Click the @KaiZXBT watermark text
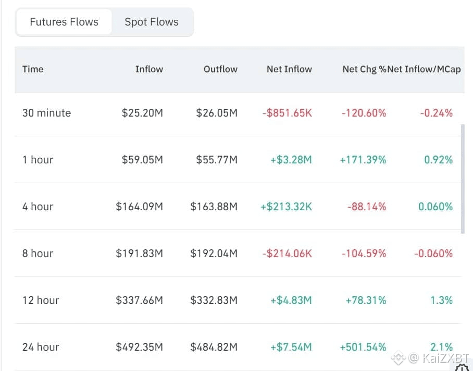This screenshot has height=371, width=473. (x=439, y=357)
